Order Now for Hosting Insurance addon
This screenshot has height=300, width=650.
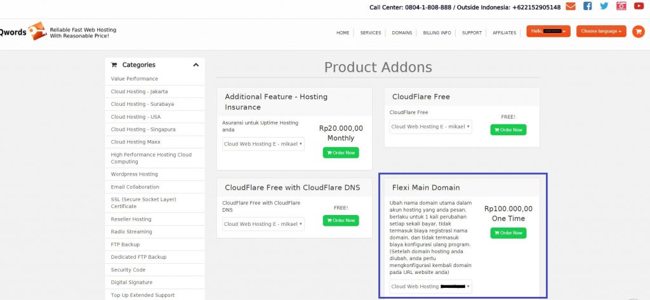point(341,152)
